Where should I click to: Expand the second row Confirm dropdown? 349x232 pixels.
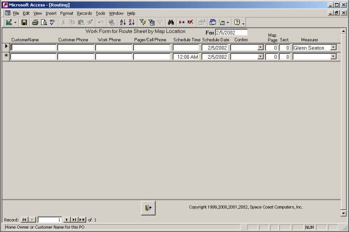pos(260,56)
